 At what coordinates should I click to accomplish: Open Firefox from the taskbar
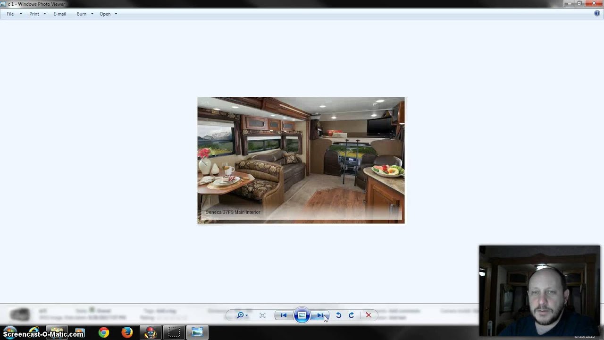127,333
